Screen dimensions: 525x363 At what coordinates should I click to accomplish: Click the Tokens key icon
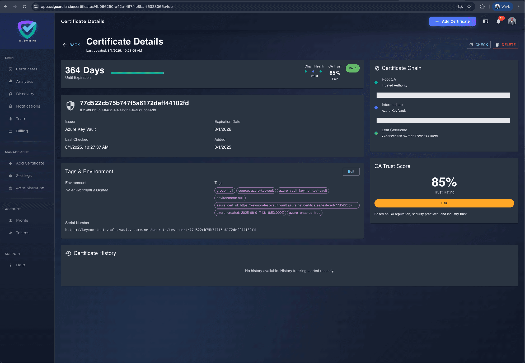click(x=11, y=233)
